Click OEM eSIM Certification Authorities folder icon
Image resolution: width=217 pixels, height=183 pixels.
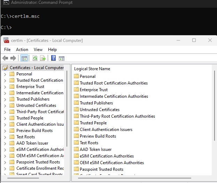(x=76, y=162)
